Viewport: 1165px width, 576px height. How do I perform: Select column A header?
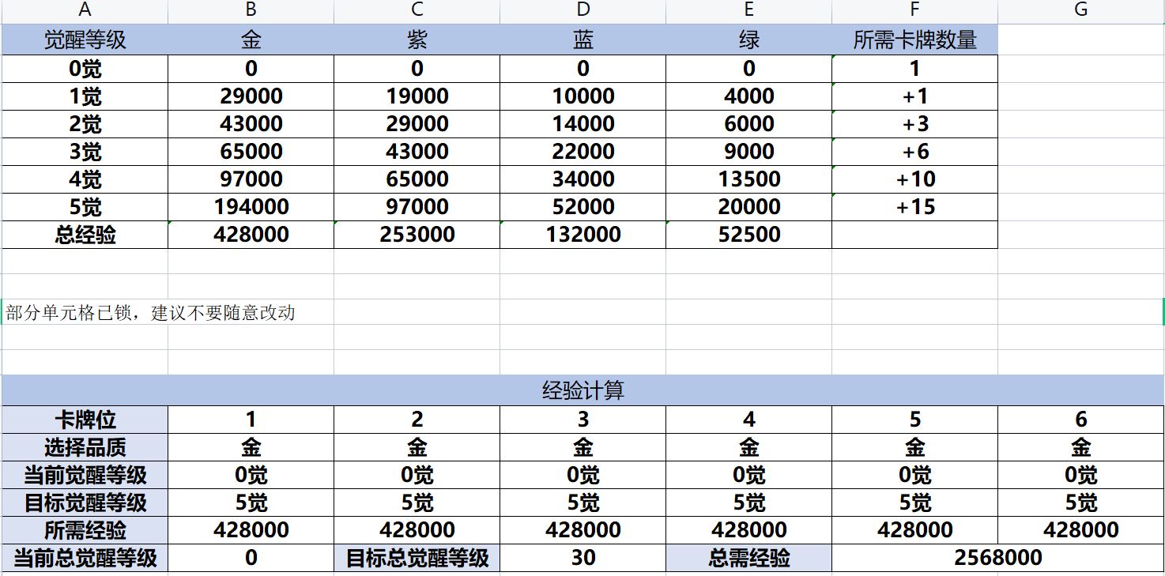coord(85,10)
